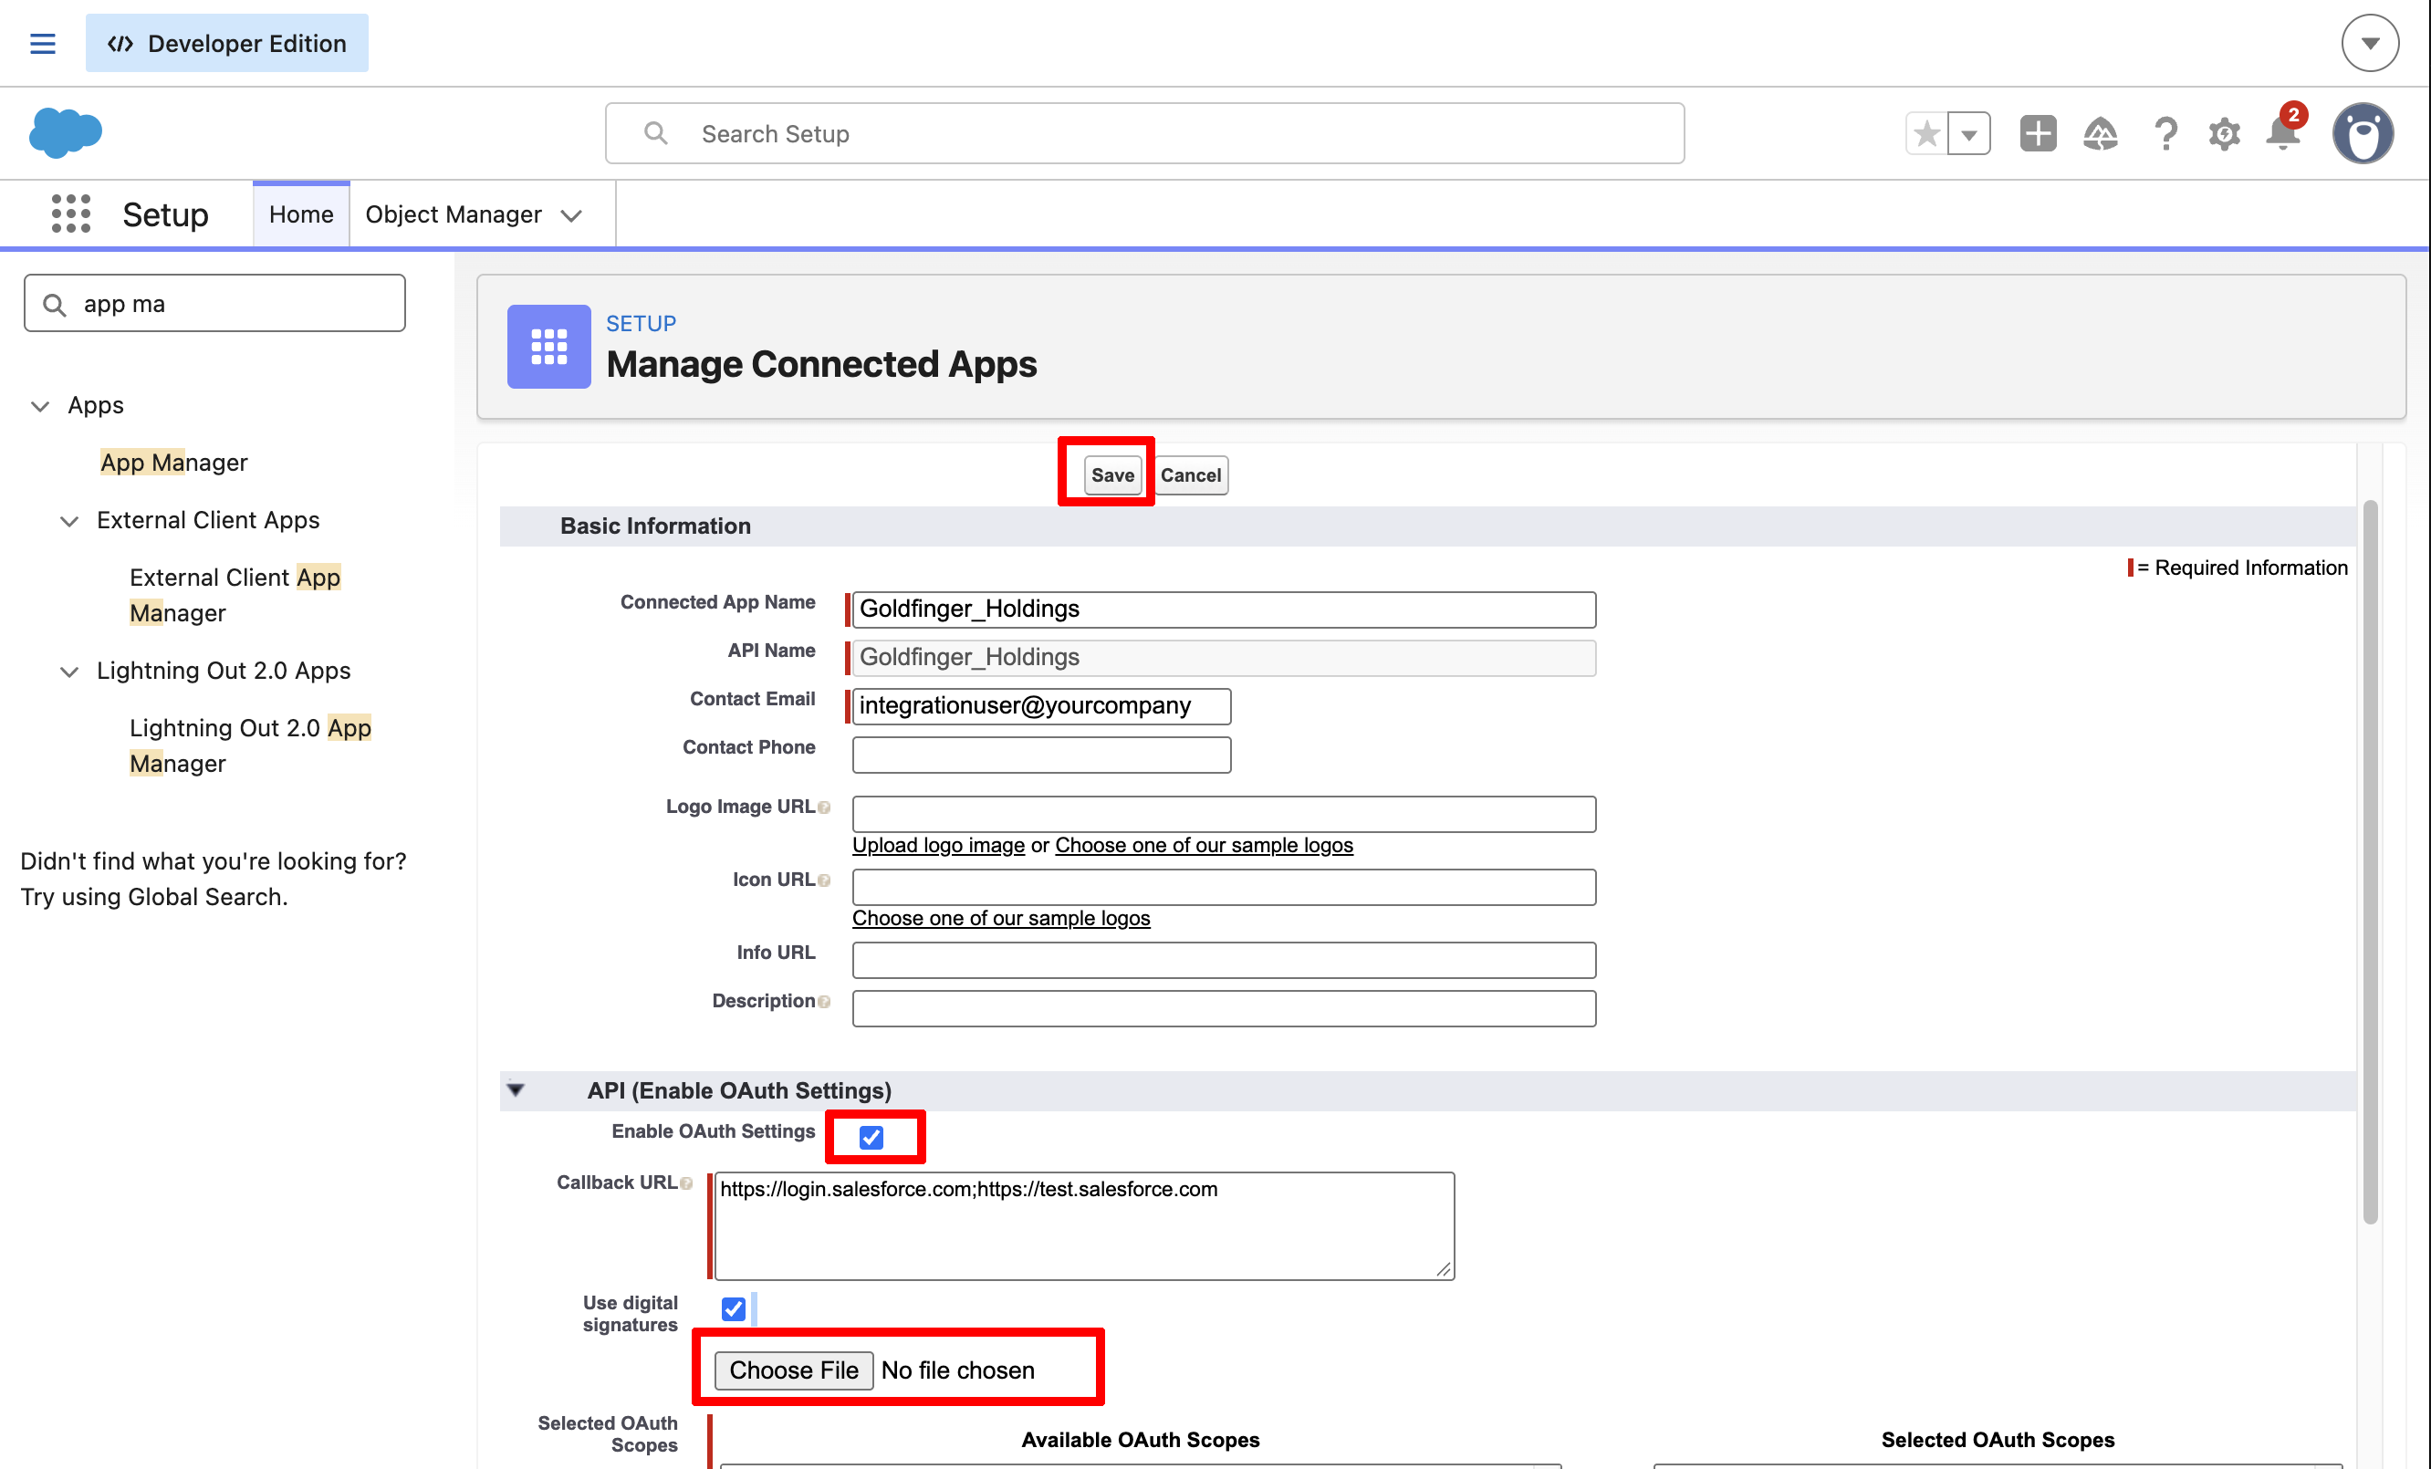Select the Home tab
Viewport: 2431px width, 1469px height.
pyautogui.click(x=301, y=214)
